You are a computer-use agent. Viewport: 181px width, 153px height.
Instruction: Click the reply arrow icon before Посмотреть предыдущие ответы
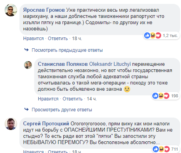point(26,50)
